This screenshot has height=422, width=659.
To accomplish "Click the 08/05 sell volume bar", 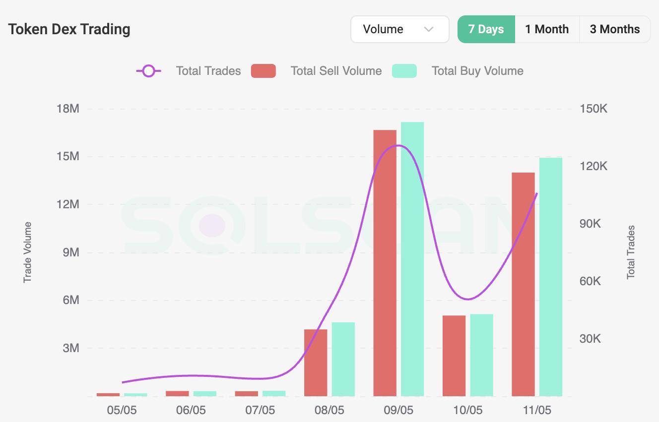I will (x=316, y=362).
